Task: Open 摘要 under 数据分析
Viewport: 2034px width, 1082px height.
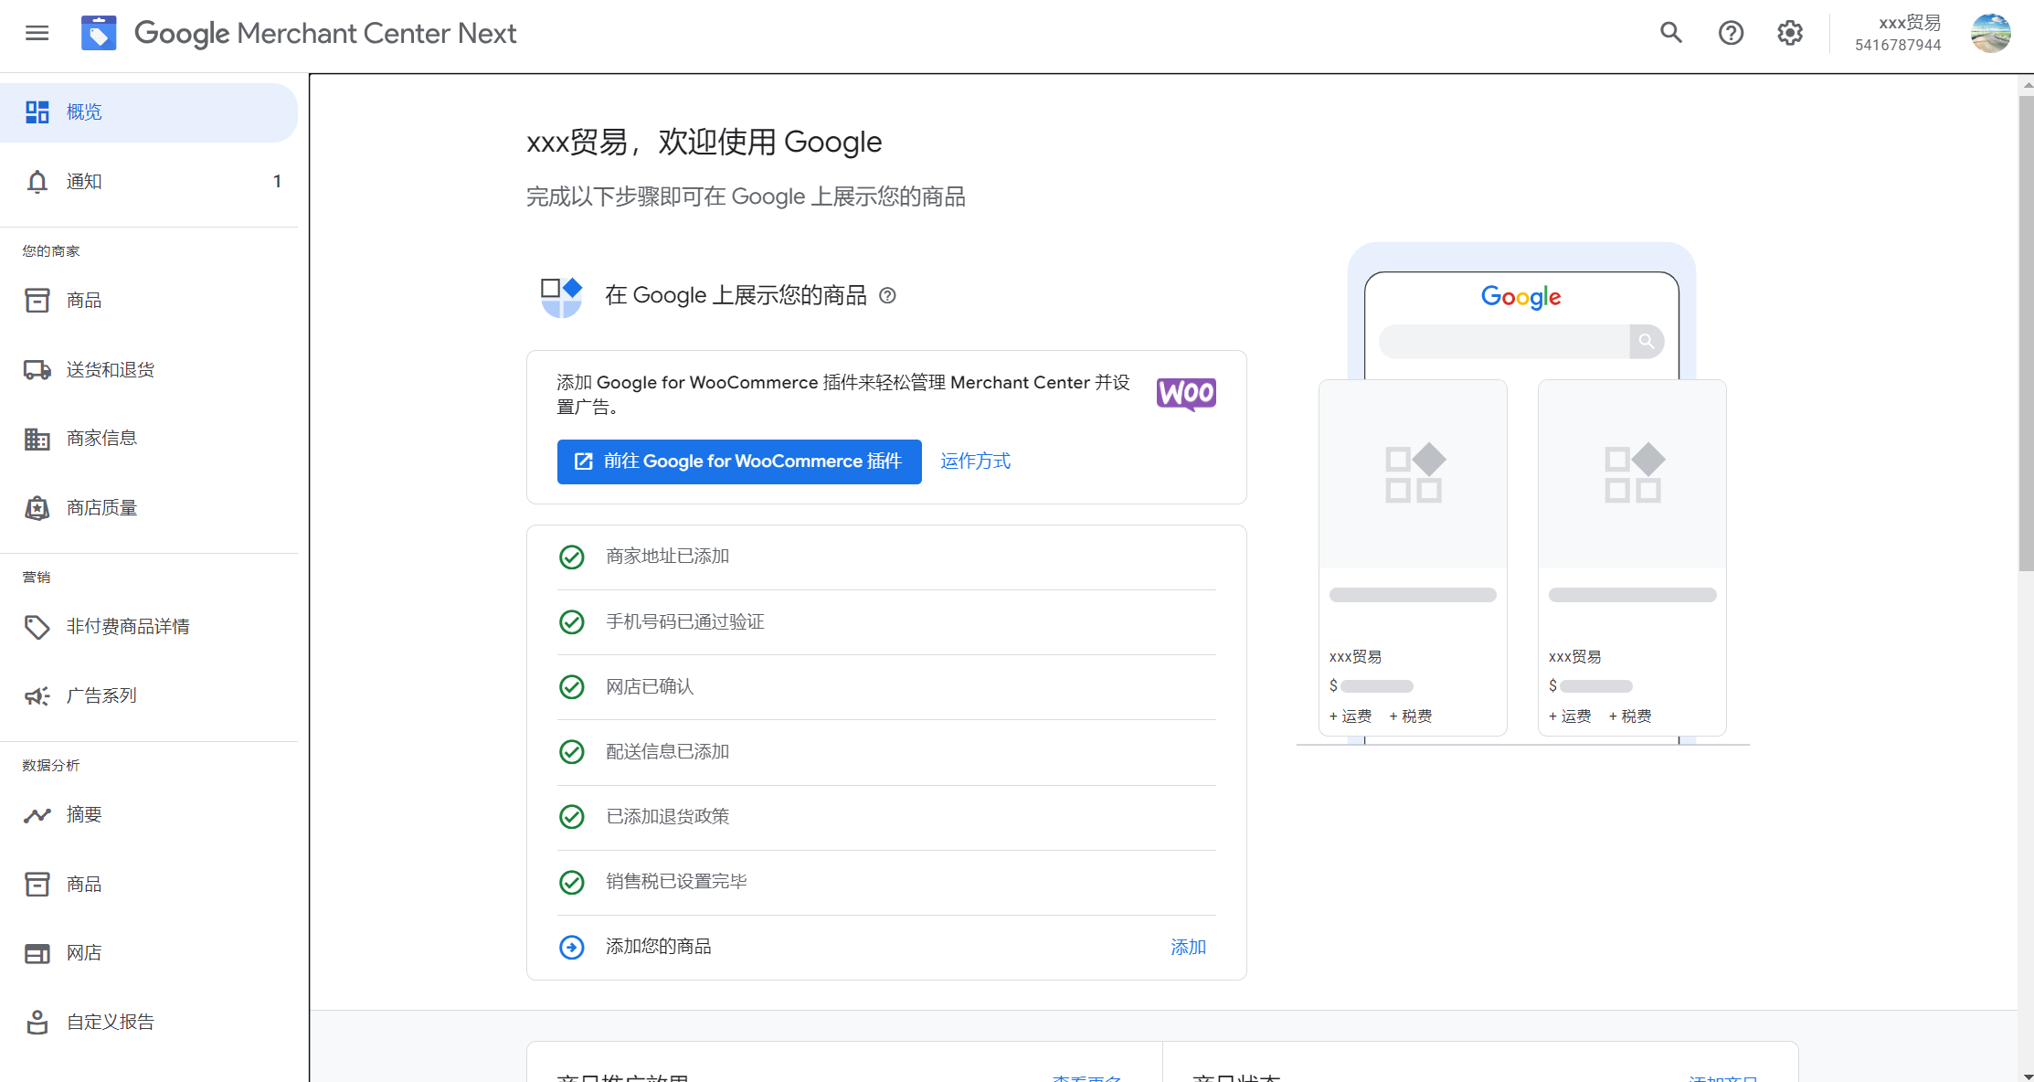Action: pos(149,815)
